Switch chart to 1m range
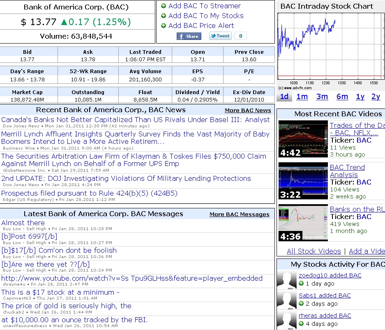 (x=302, y=97)
